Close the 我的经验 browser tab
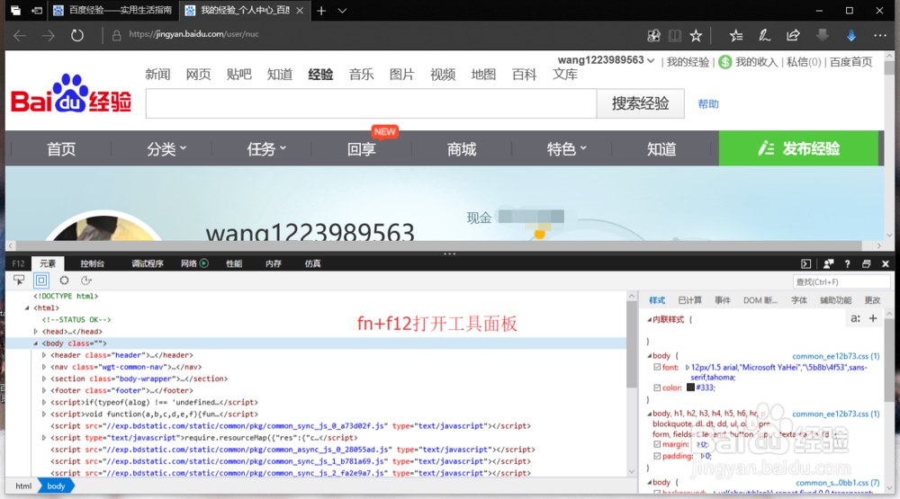The image size is (900, 499). 300,10
